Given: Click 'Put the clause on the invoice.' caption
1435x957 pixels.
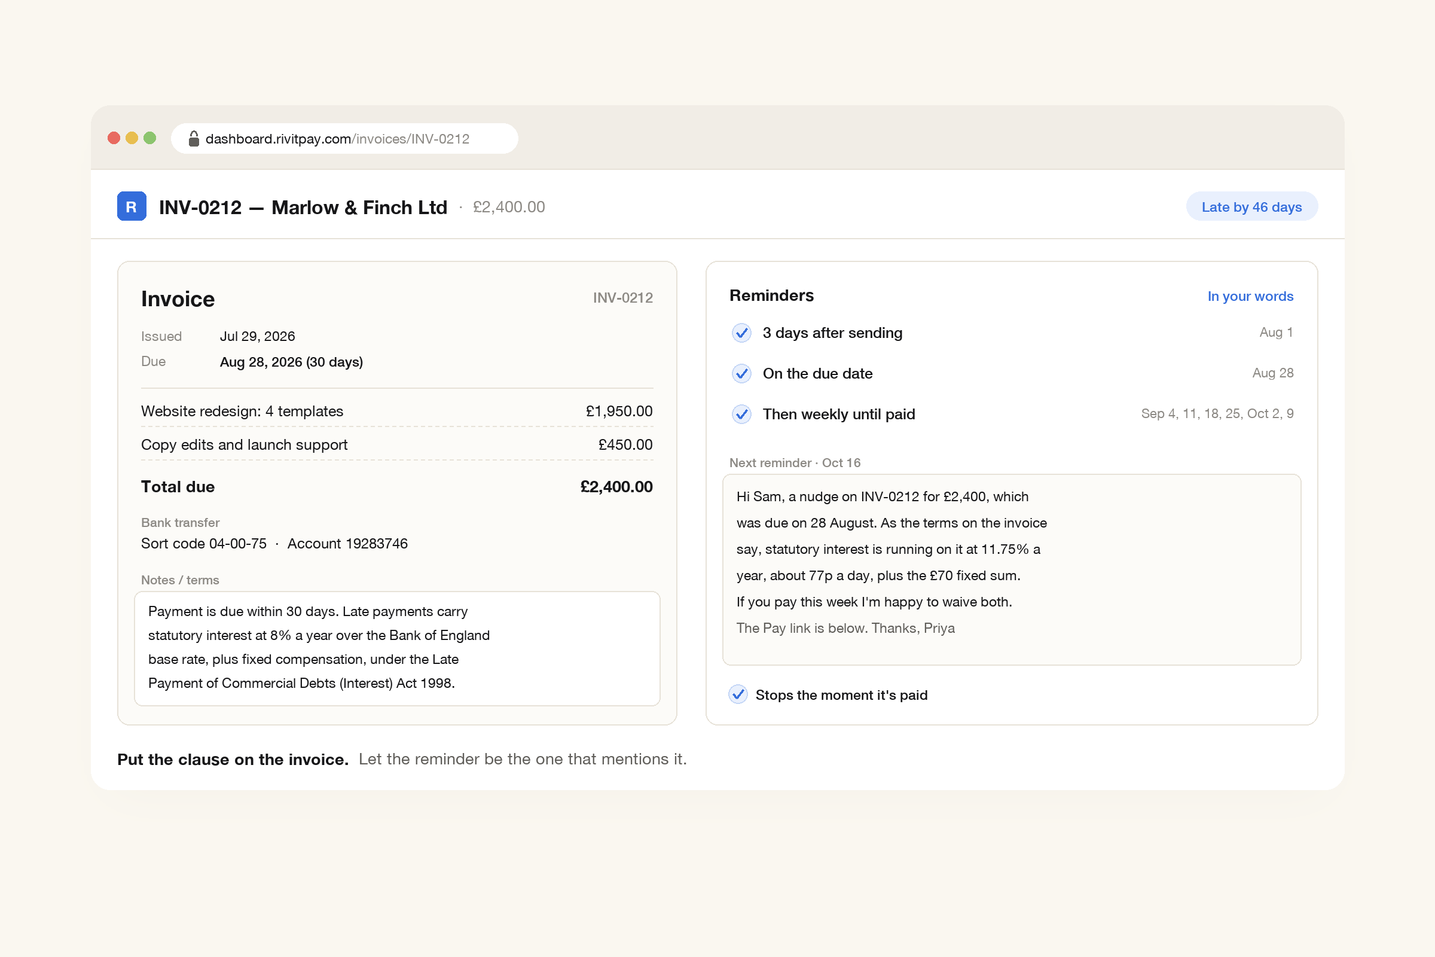Looking at the screenshot, I should pyautogui.click(x=233, y=759).
